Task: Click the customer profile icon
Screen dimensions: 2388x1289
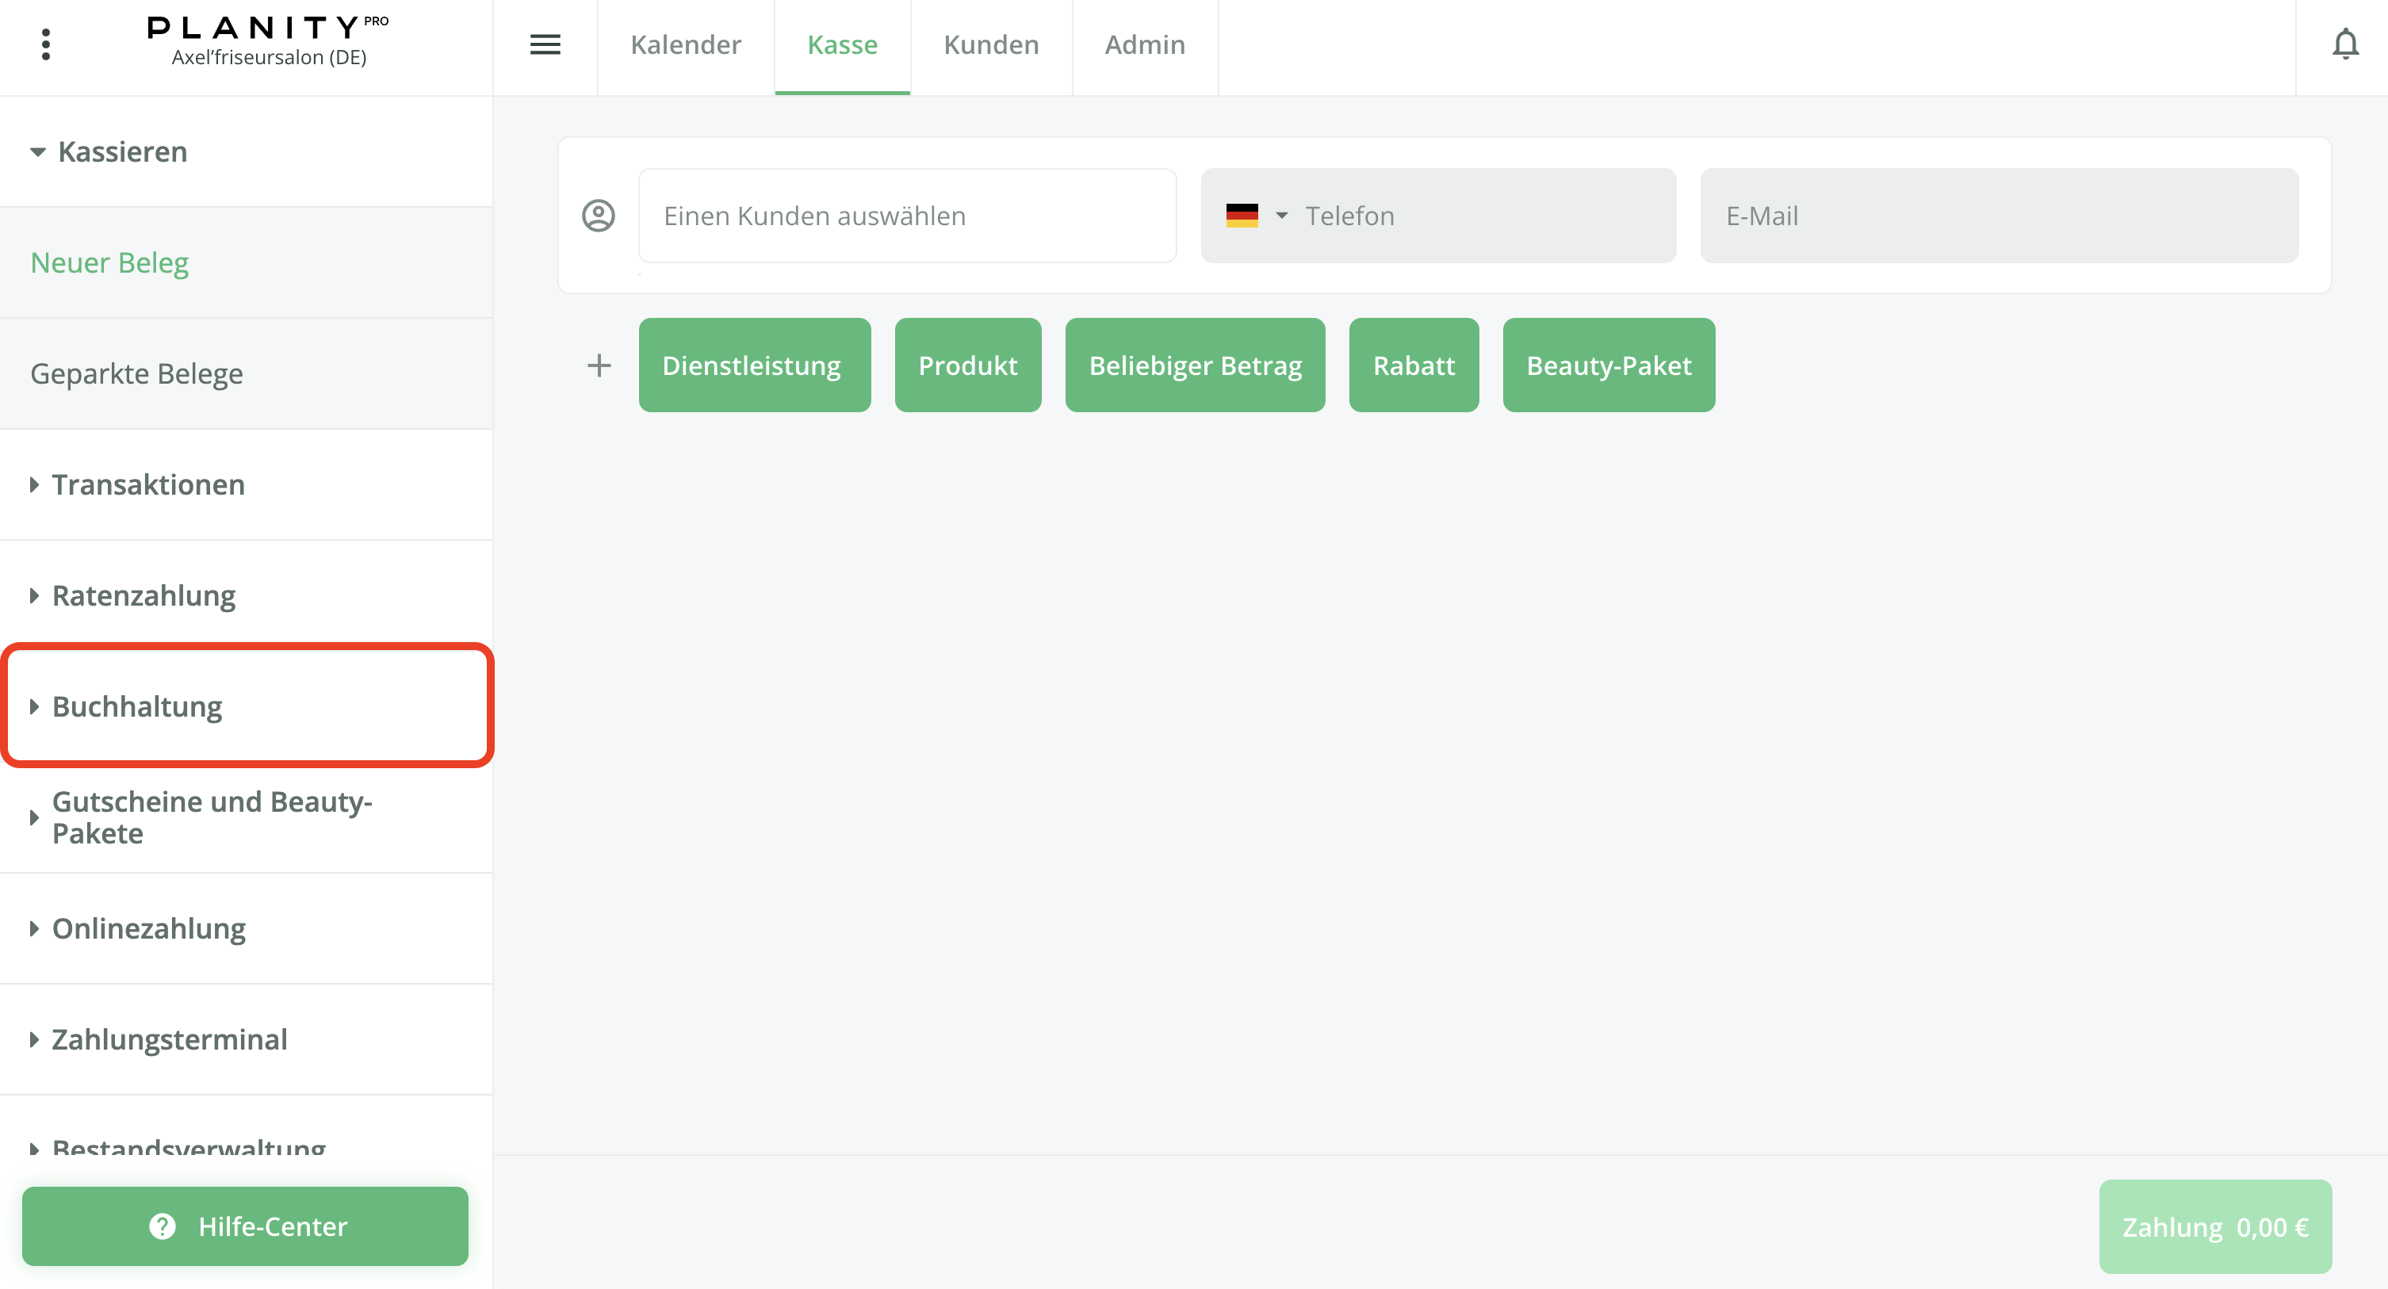Action: click(598, 216)
